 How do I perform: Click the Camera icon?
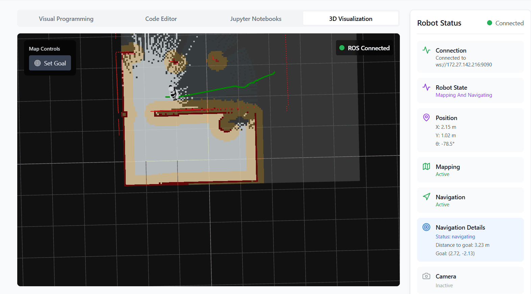click(427, 276)
